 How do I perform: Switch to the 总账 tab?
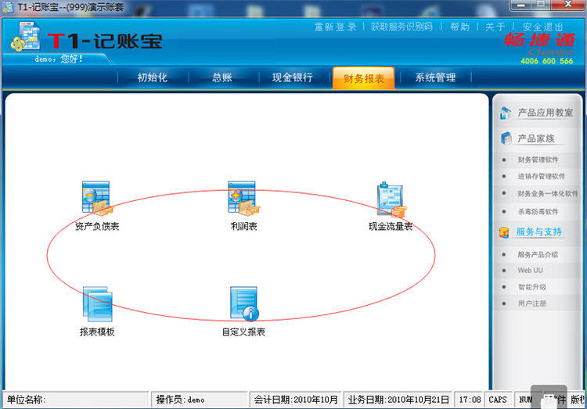tap(222, 77)
